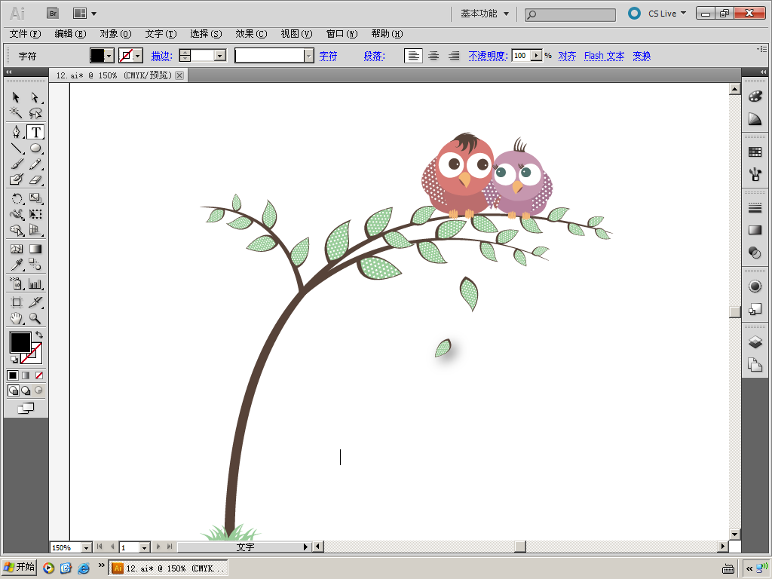Click the black fill color swatch in toolbox
This screenshot has height=579, width=772.
pyautogui.click(x=19, y=342)
